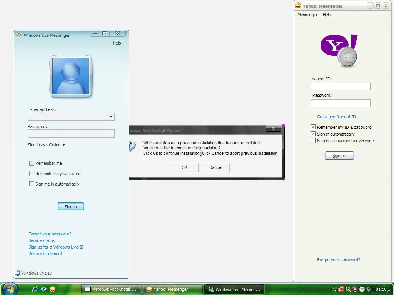Click the Windows Live Messenger title bar icon
Image resolution: width=394 pixels, height=295 pixels.
[19, 35]
